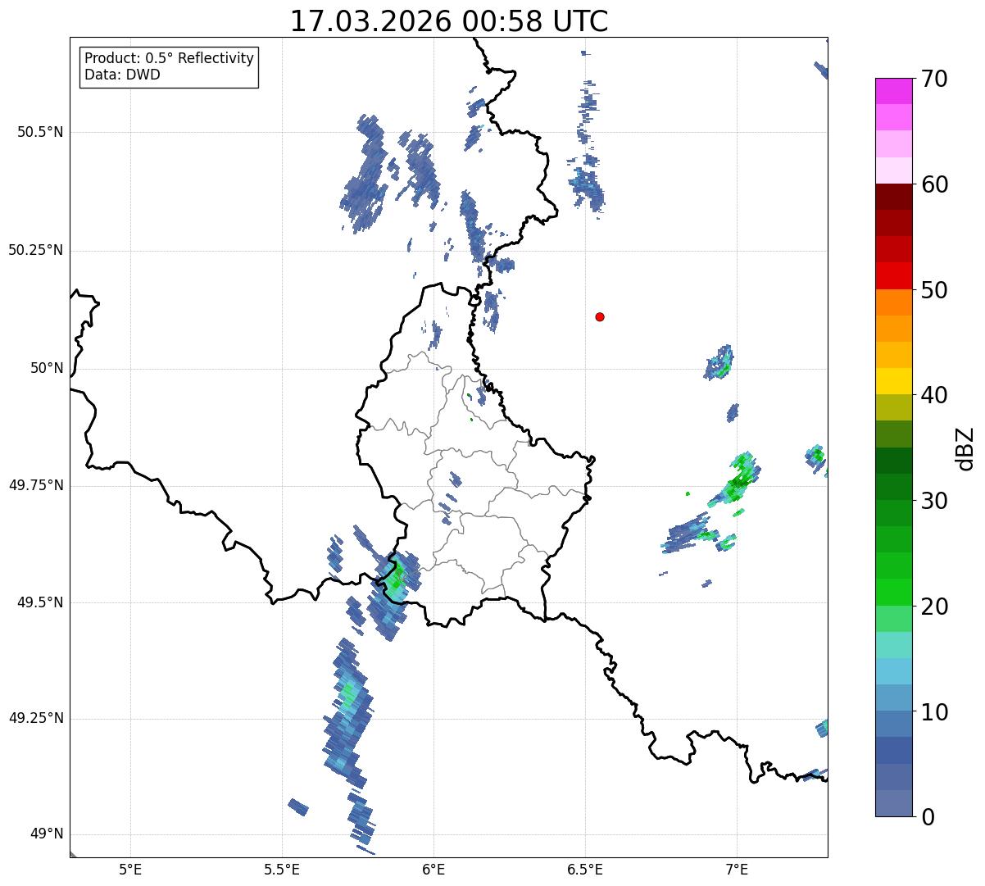Pick the magenta top colorbar segment

pyautogui.click(x=893, y=91)
